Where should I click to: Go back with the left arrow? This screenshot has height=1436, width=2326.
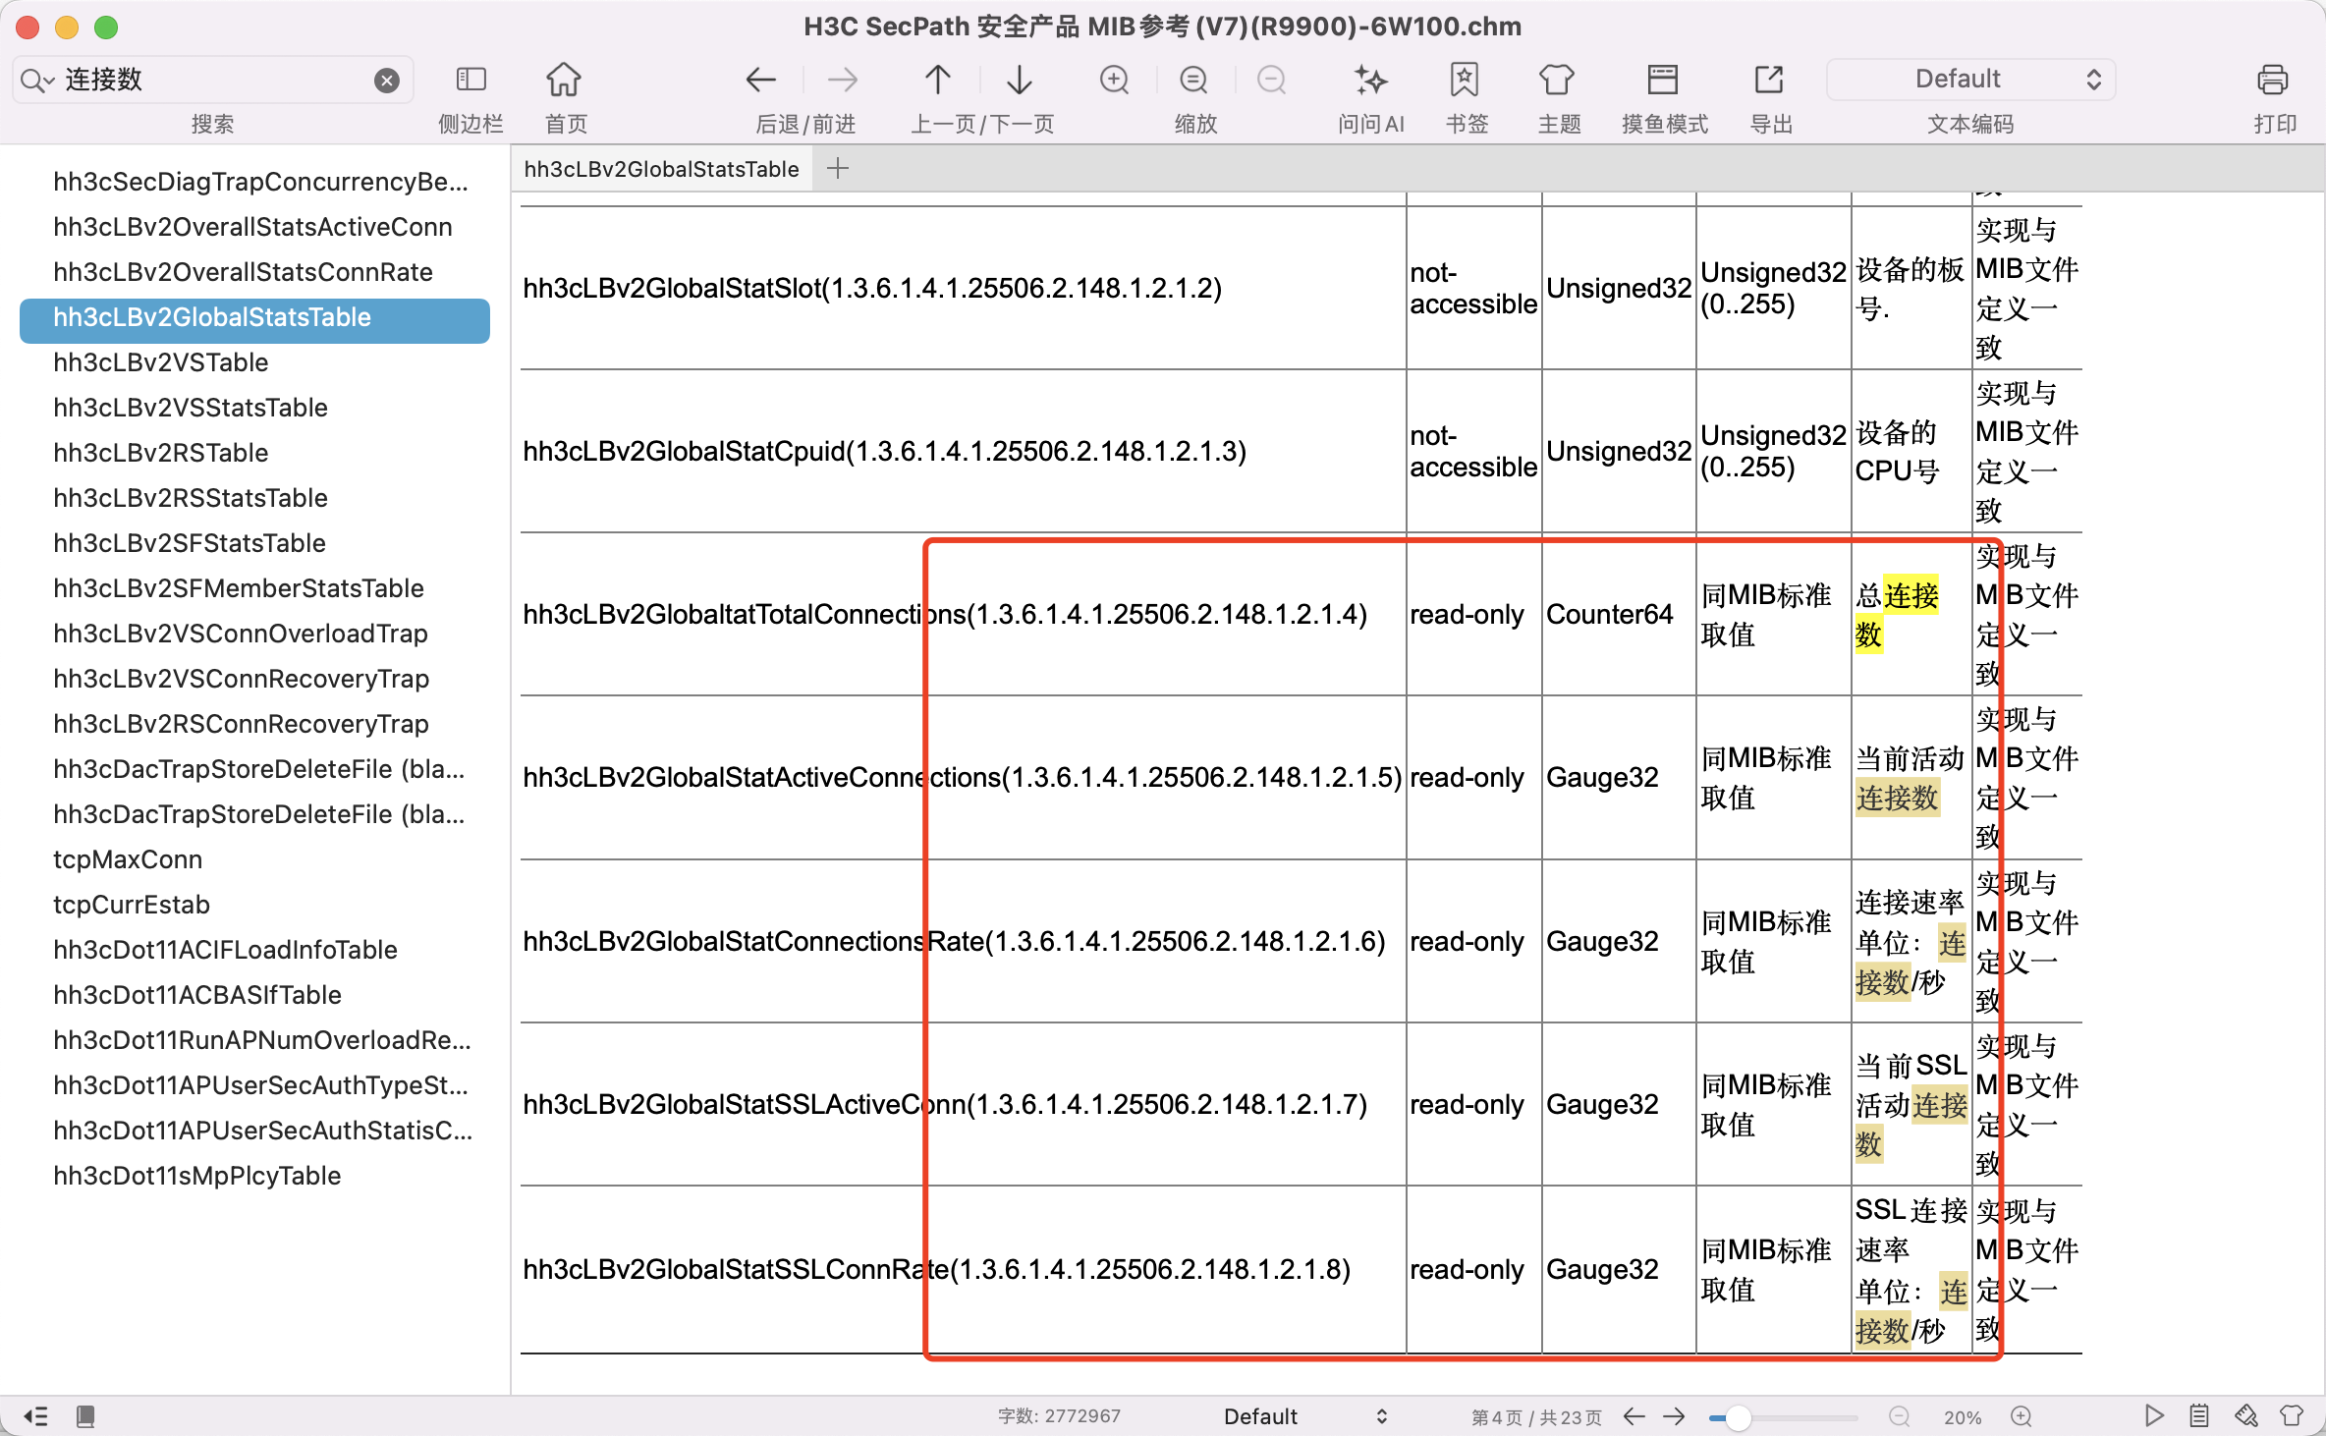[x=761, y=80]
